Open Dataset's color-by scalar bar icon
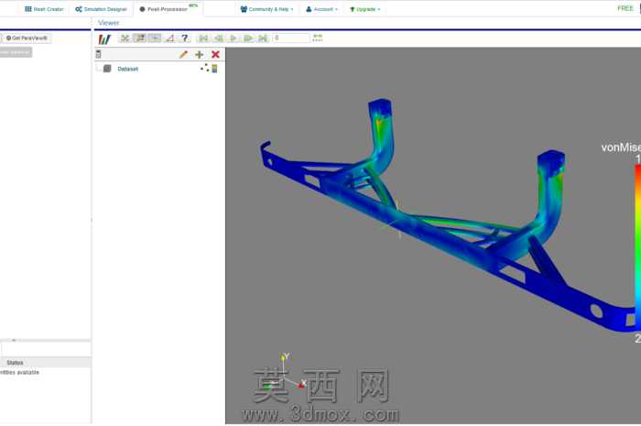Viewport: 641px width, 426px height. coord(214,69)
